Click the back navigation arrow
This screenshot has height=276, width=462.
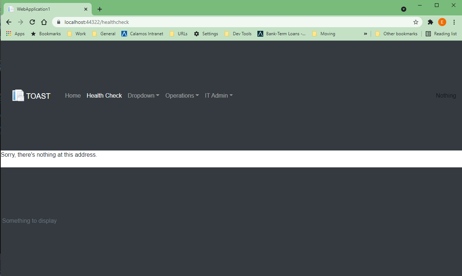coord(9,22)
